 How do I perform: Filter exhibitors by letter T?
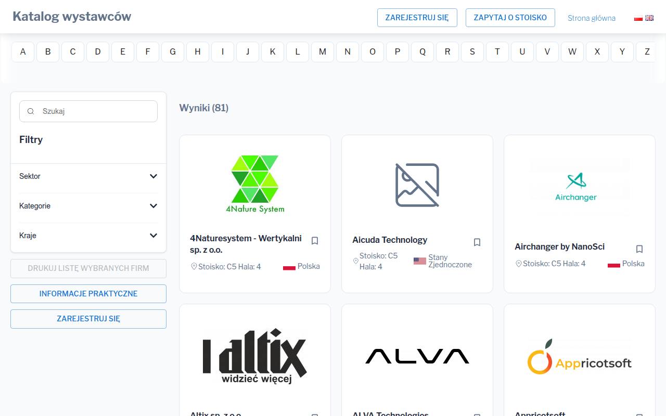point(497,52)
